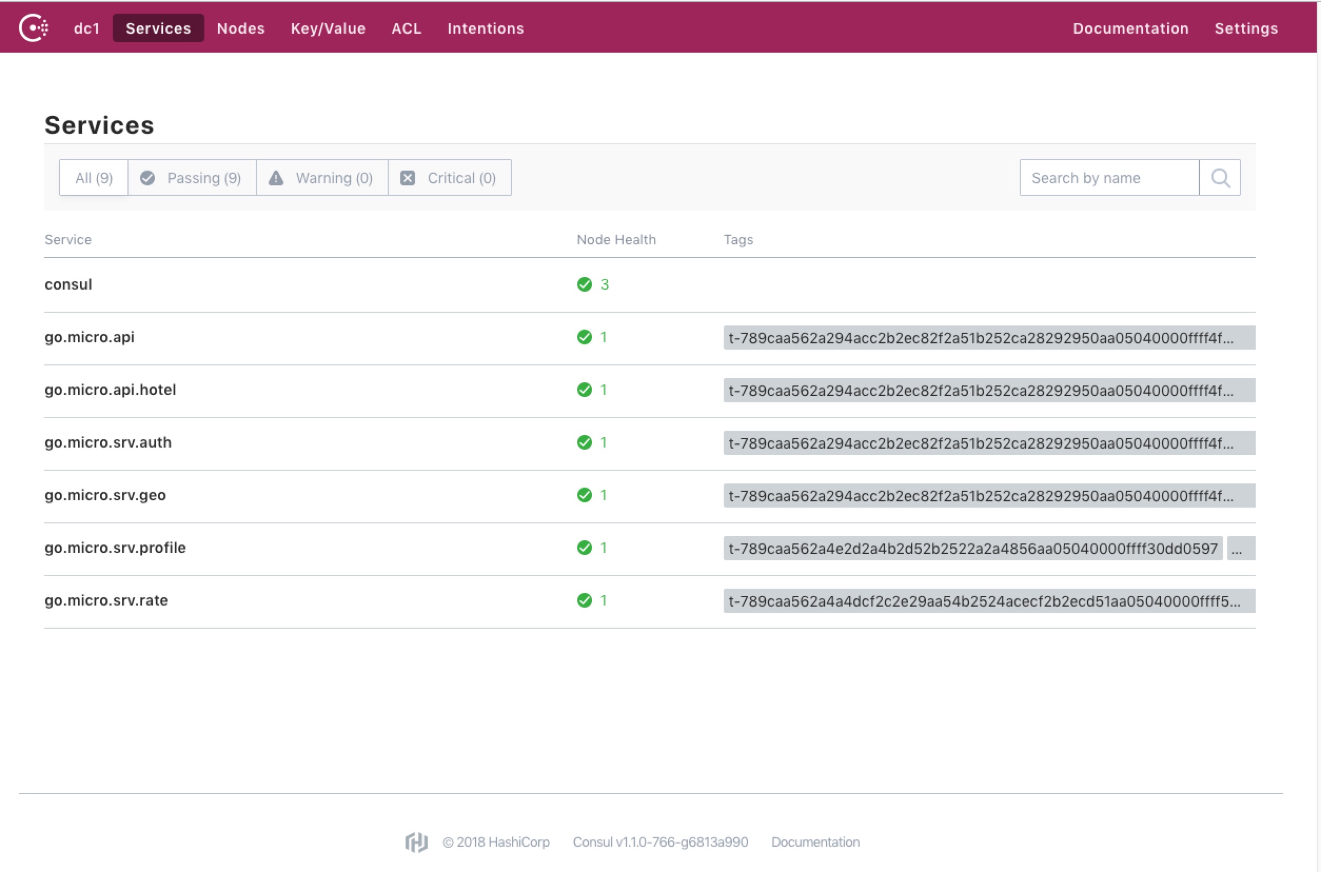Open the footer Documentation link
This screenshot has width=1321, height=872.
(x=815, y=842)
